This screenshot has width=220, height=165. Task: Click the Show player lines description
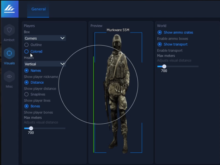(x=37, y=100)
